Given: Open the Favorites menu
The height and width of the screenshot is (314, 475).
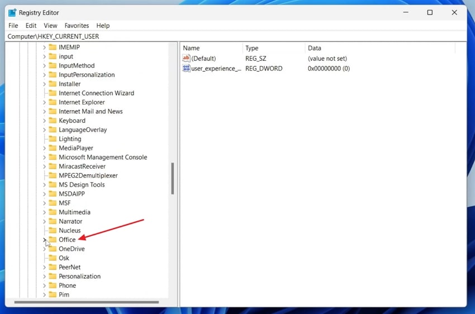Looking at the screenshot, I should (x=77, y=26).
